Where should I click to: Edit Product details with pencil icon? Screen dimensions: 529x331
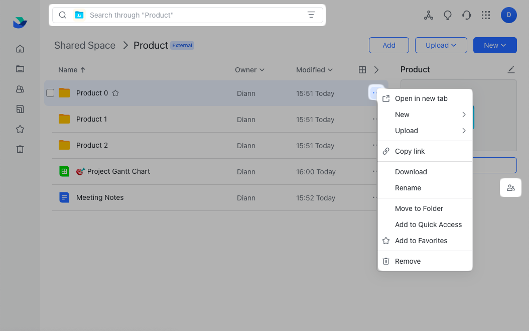[x=511, y=69]
